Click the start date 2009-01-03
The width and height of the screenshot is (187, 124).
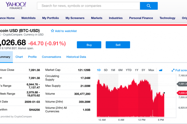[x=32, y=102]
